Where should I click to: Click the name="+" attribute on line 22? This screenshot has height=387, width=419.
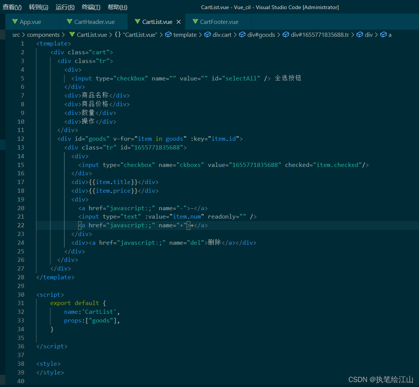(173, 225)
